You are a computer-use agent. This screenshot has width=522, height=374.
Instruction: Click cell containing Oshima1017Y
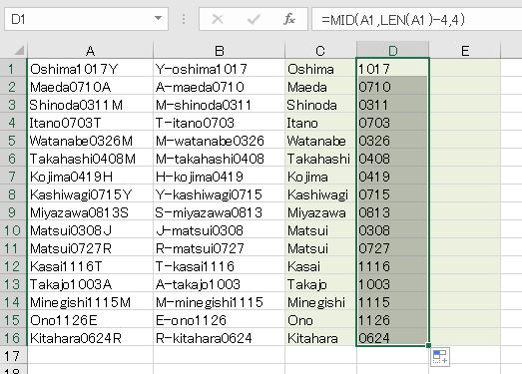[90, 69]
